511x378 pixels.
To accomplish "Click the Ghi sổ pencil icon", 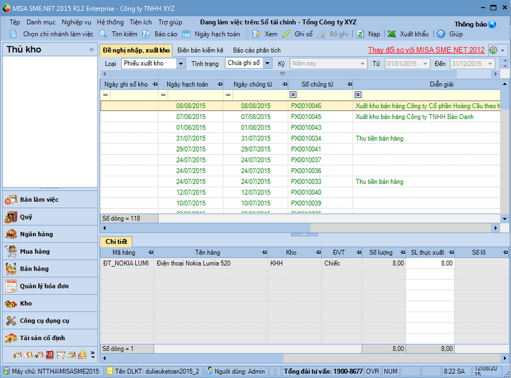I will pos(286,34).
